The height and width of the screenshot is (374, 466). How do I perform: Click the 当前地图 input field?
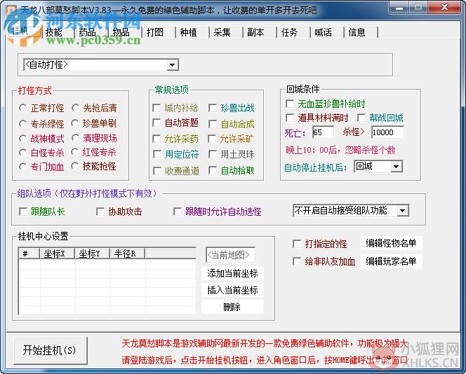click(230, 255)
